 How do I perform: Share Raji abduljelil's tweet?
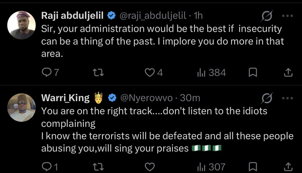tap(288, 73)
